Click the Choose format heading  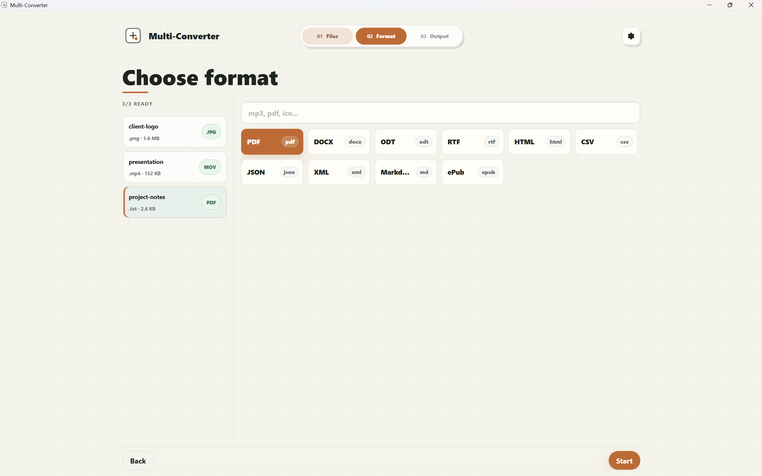200,78
